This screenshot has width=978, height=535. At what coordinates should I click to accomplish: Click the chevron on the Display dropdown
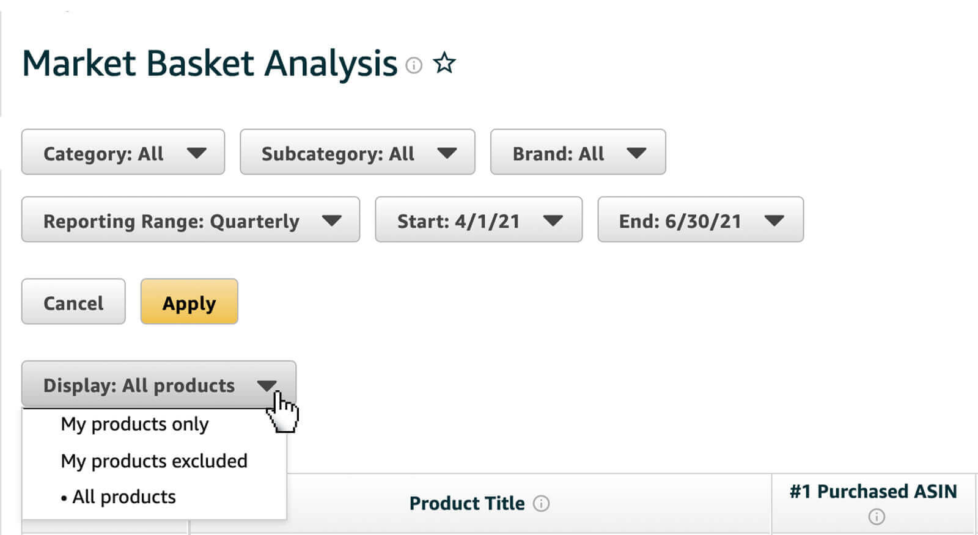pos(267,385)
